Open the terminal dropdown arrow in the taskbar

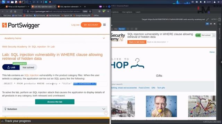(x=26, y=2)
